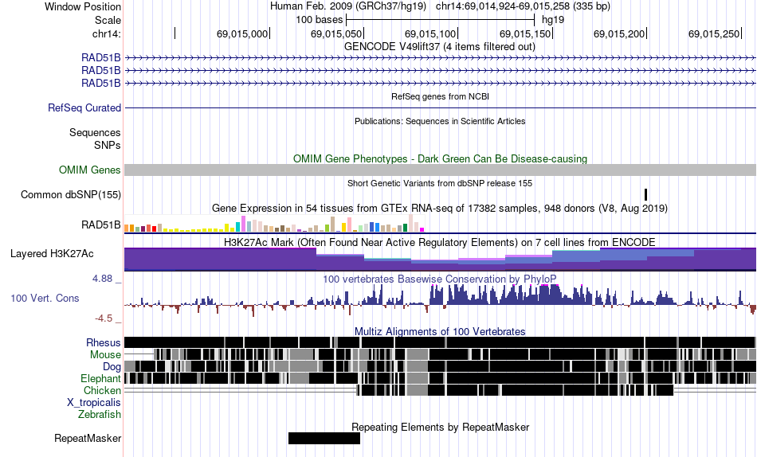
Task: Select the Rhesus alignment row label
Action: pos(104,342)
